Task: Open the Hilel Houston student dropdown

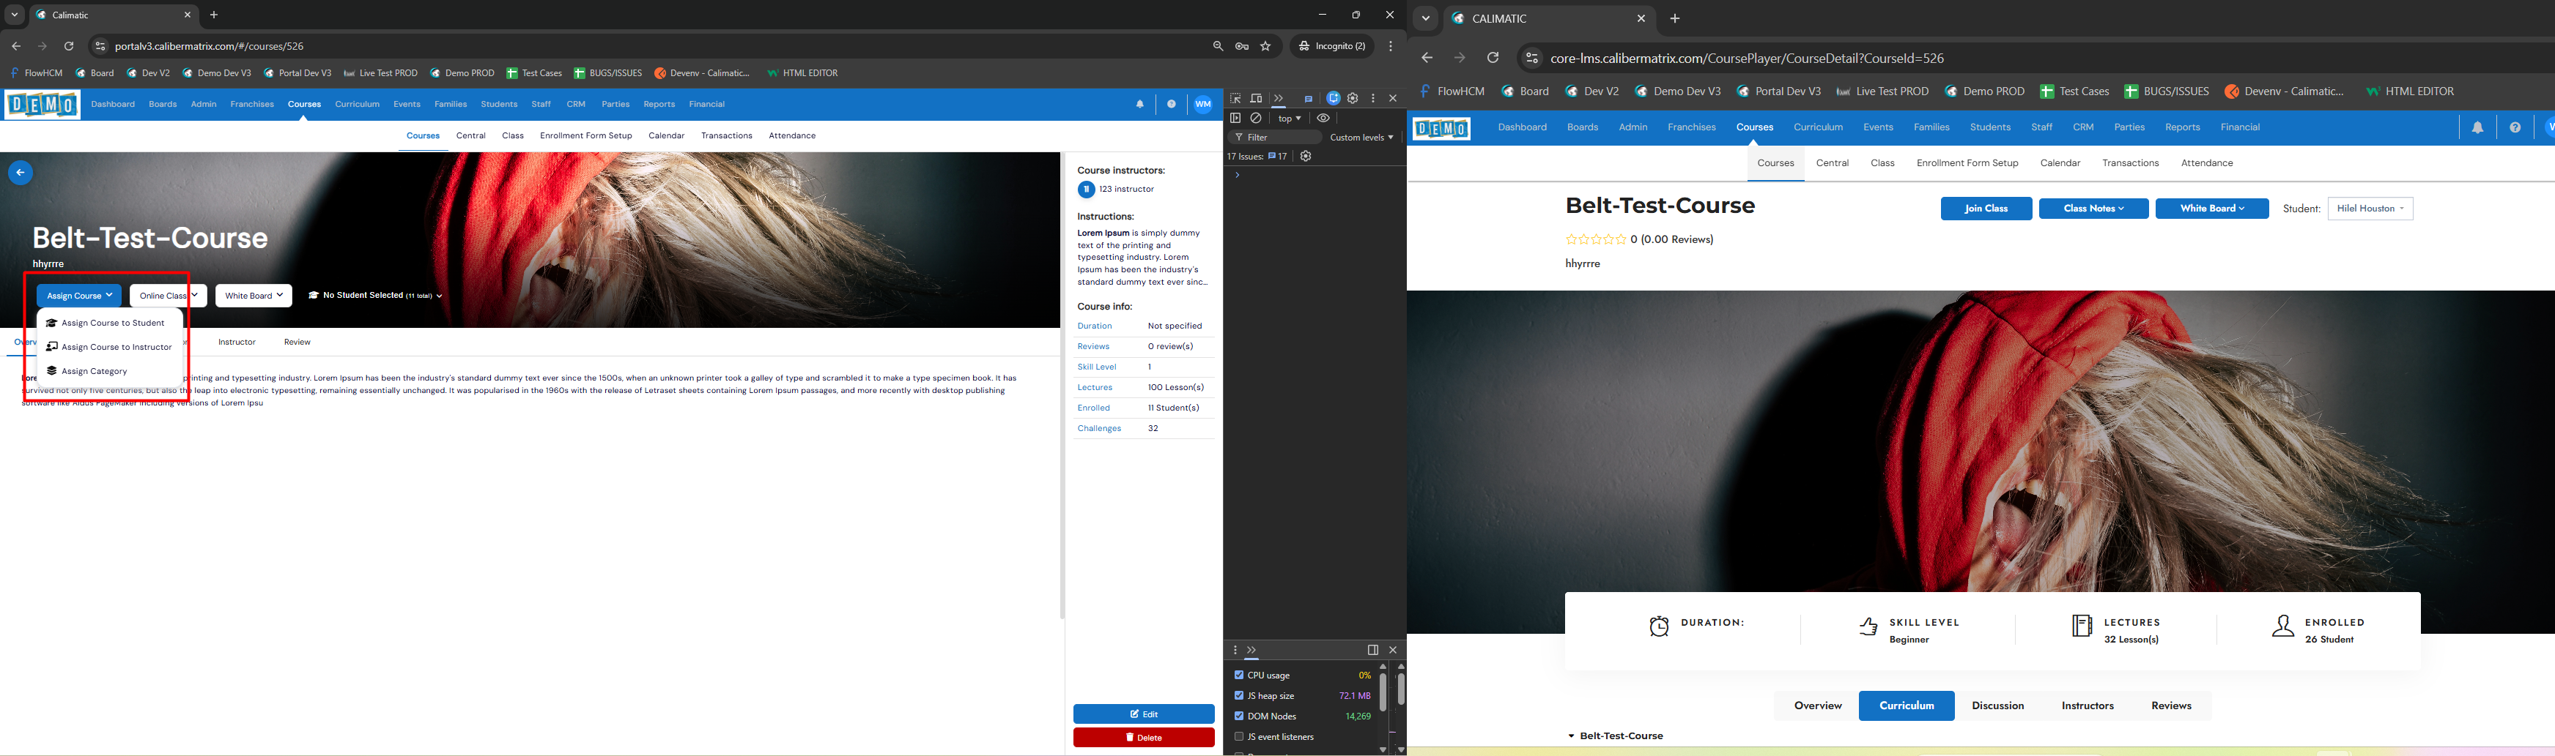Action: pos(2370,208)
